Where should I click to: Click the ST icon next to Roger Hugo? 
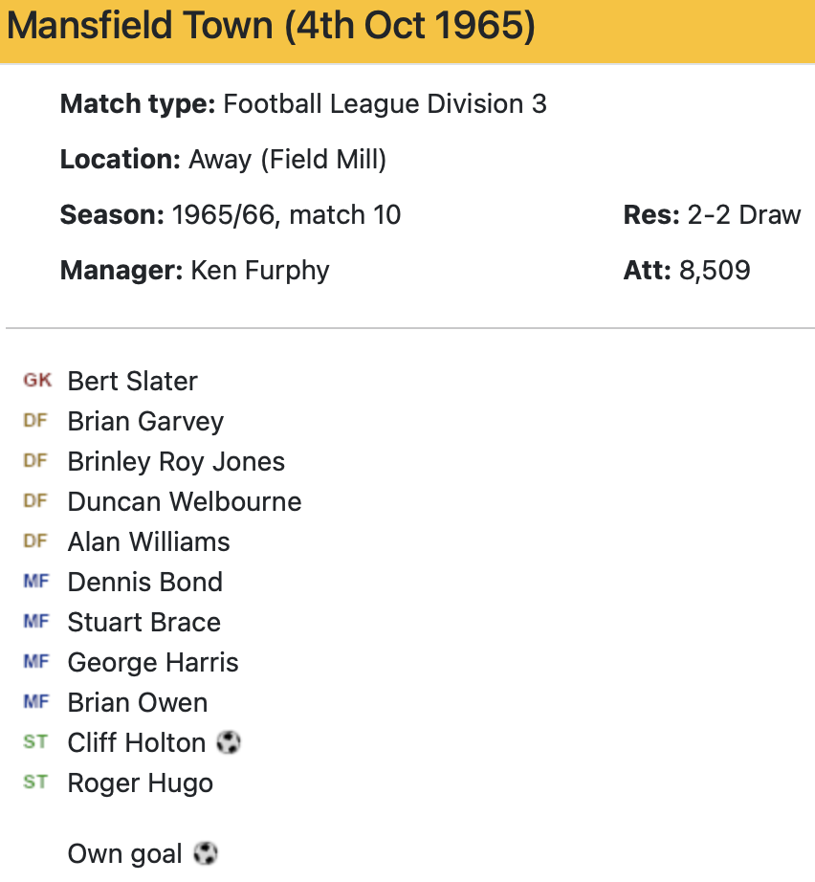tap(35, 783)
